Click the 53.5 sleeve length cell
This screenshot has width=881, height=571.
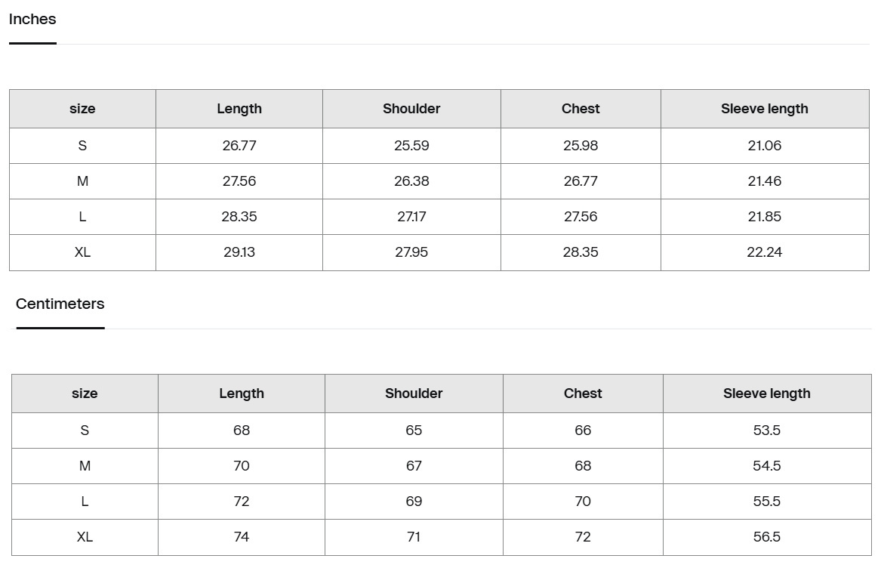[766, 431]
